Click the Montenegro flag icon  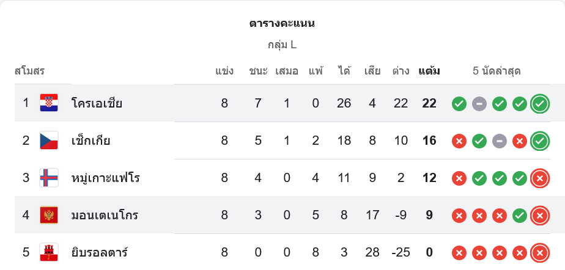point(49,215)
